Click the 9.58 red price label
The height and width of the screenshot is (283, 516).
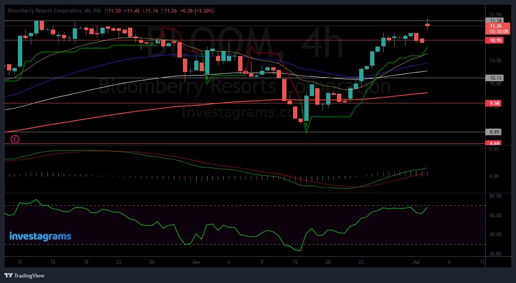pos(493,103)
